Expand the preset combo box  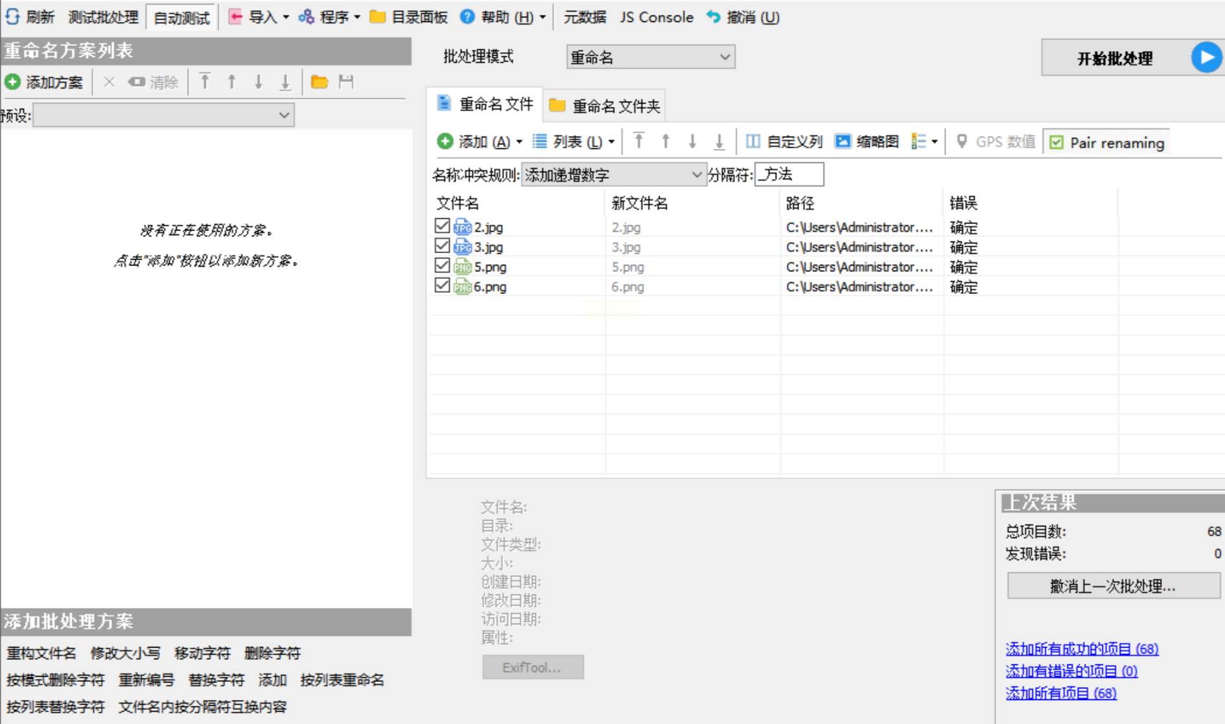coord(163,115)
